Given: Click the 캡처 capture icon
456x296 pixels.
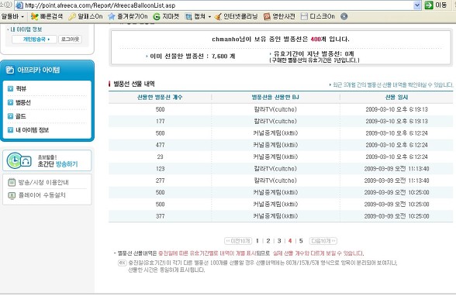Looking at the screenshot, I should pos(188,16).
